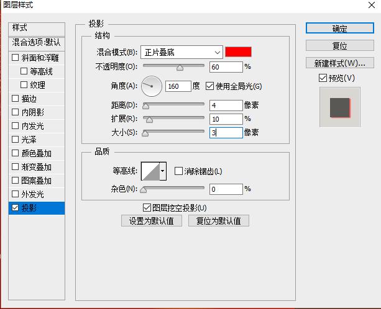Open 新建样式(W)... dialog
Viewport: 381px width, 309px height.
click(340, 63)
